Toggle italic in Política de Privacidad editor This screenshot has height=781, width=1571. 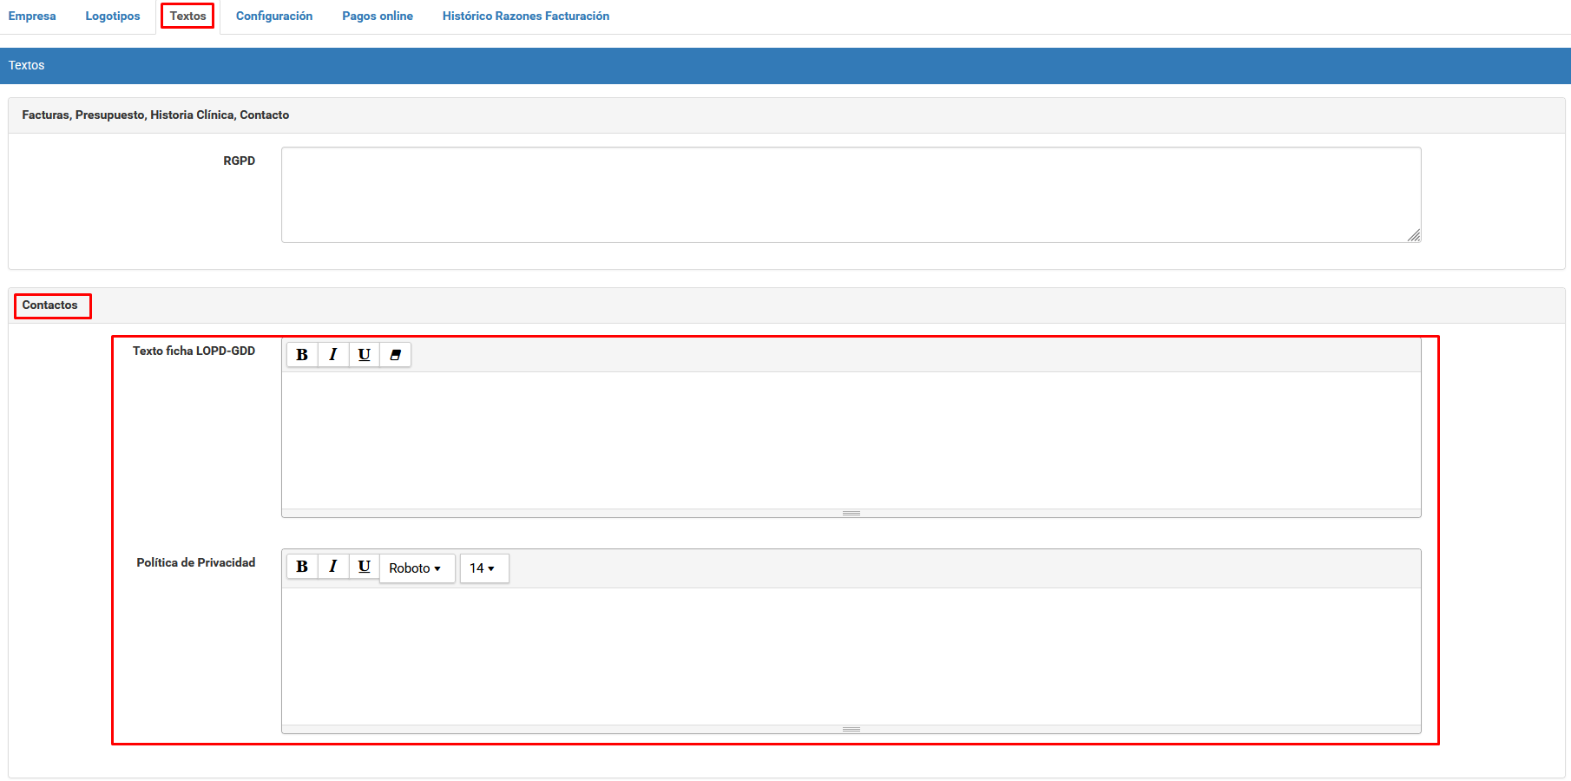[333, 567]
